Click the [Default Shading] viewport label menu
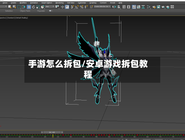 [x=21, y=18]
